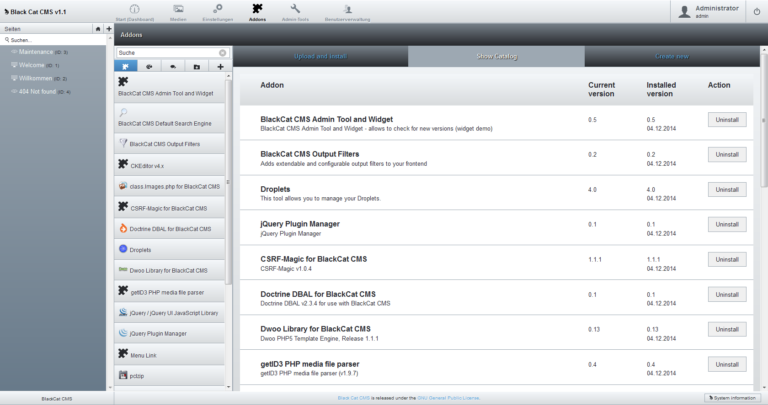Open the Medien section
Image resolution: width=768 pixels, height=405 pixels.
click(x=178, y=13)
